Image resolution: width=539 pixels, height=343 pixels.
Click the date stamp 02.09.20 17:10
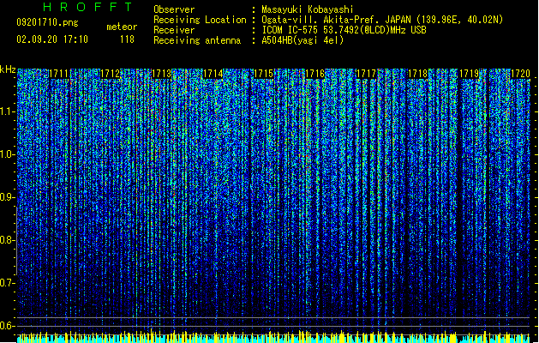coord(52,39)
